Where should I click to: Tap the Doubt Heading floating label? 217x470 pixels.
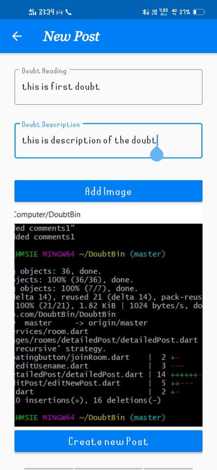click(x=44, y=71)
